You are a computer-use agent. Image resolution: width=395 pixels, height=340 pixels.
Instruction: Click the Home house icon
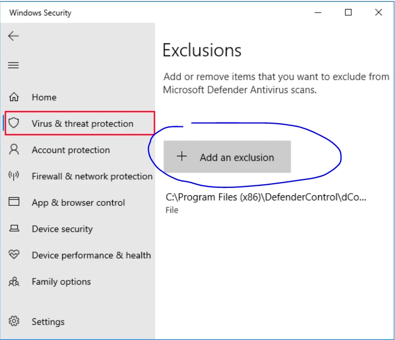[14, 97]
